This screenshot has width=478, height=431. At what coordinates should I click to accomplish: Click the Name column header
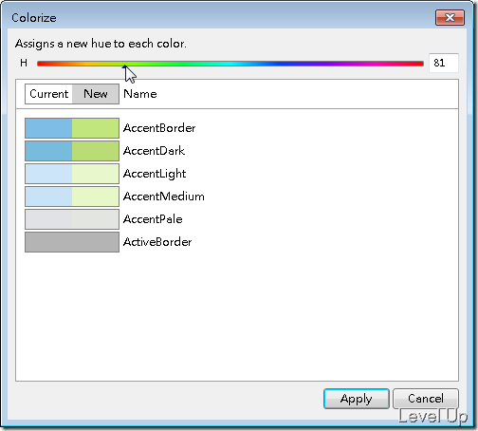(x=140, y=94)
